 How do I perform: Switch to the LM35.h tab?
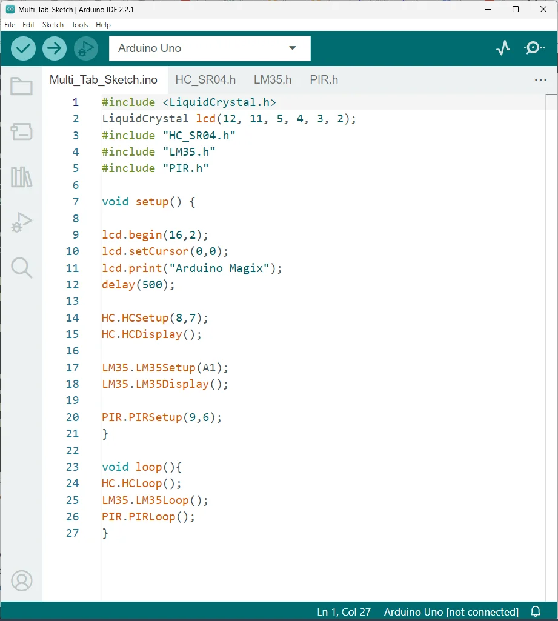273,80
